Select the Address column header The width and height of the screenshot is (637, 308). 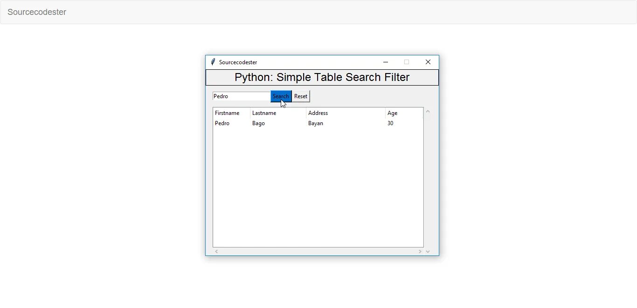tap(346, 113)
